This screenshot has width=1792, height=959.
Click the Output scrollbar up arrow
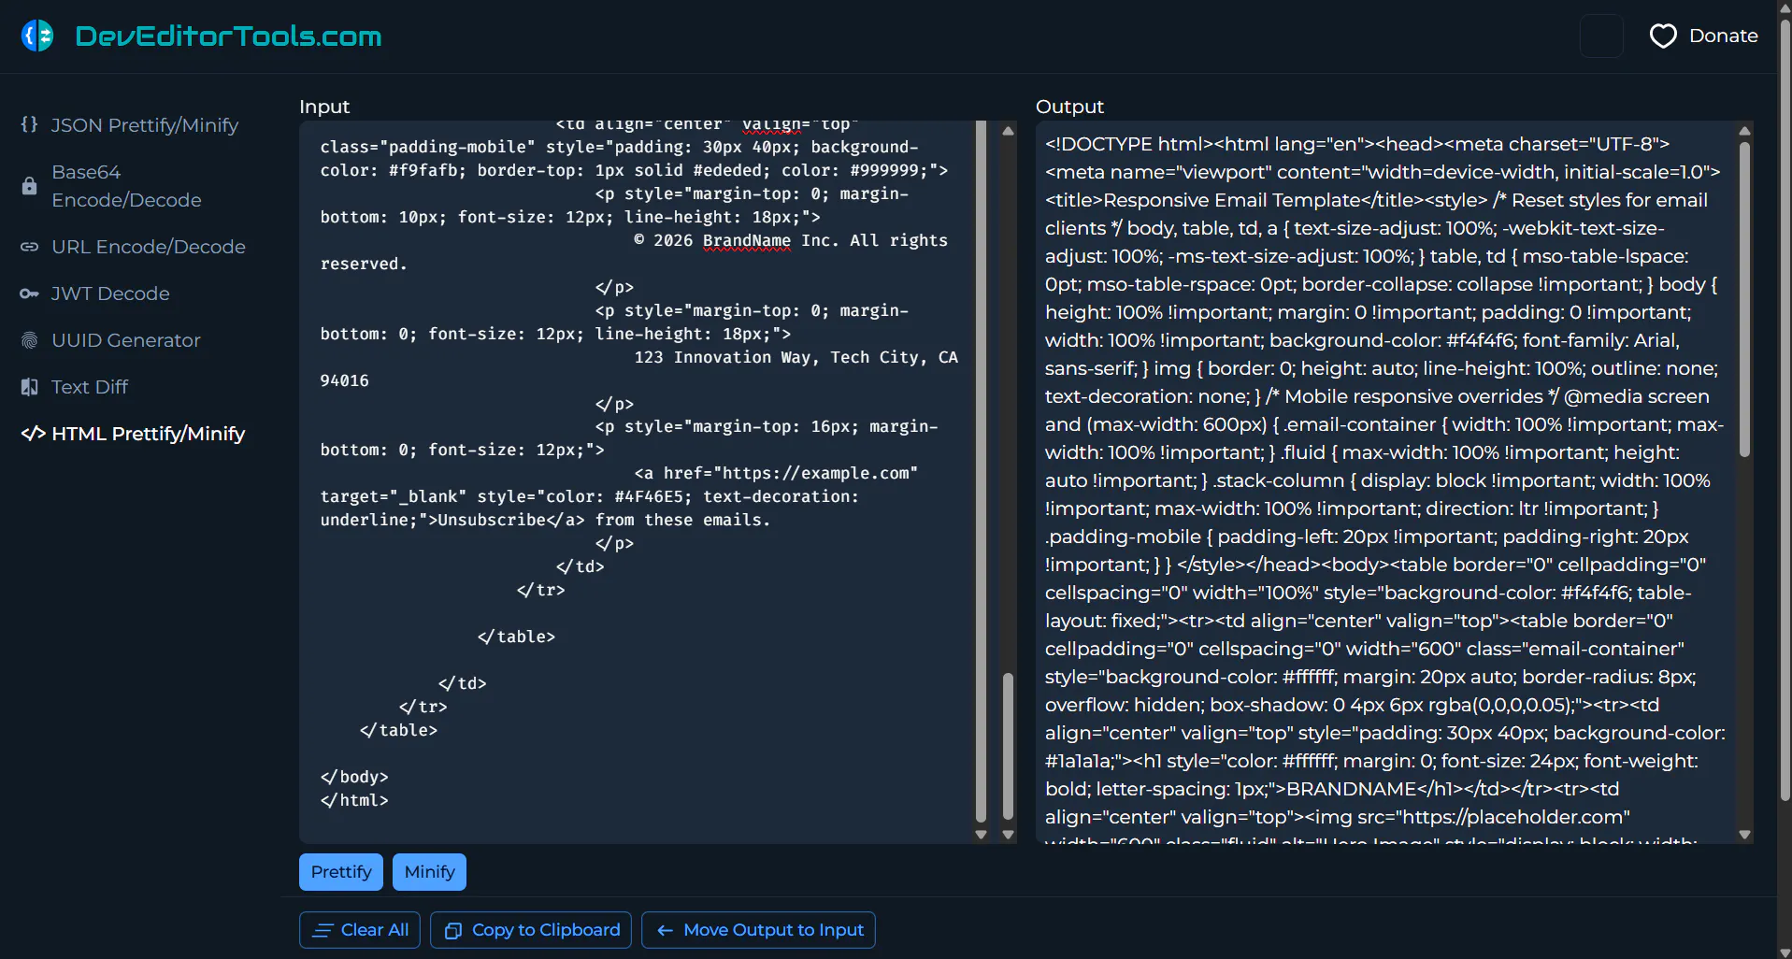pos(1744,131)
